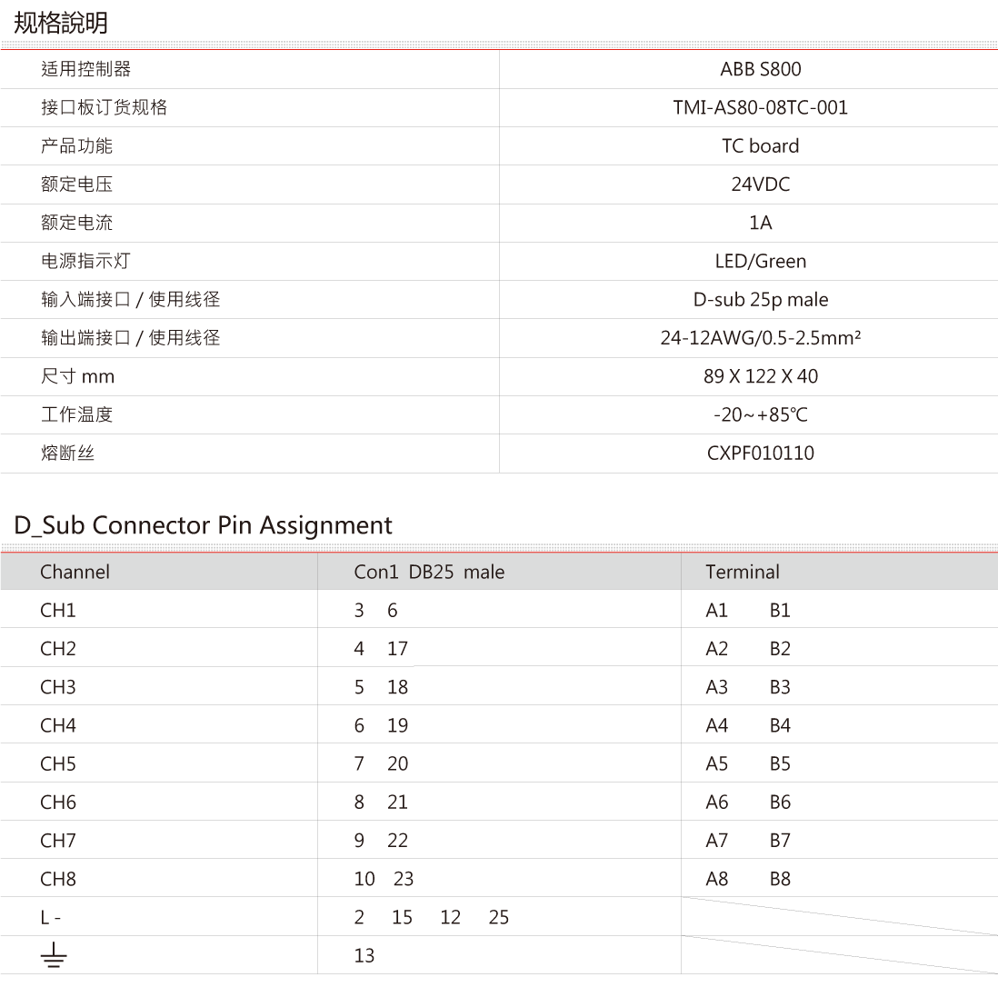998x997 pixels.
Task: Select the D_Sub Connector Pin Assignment heading
Action: click(203, 525)
